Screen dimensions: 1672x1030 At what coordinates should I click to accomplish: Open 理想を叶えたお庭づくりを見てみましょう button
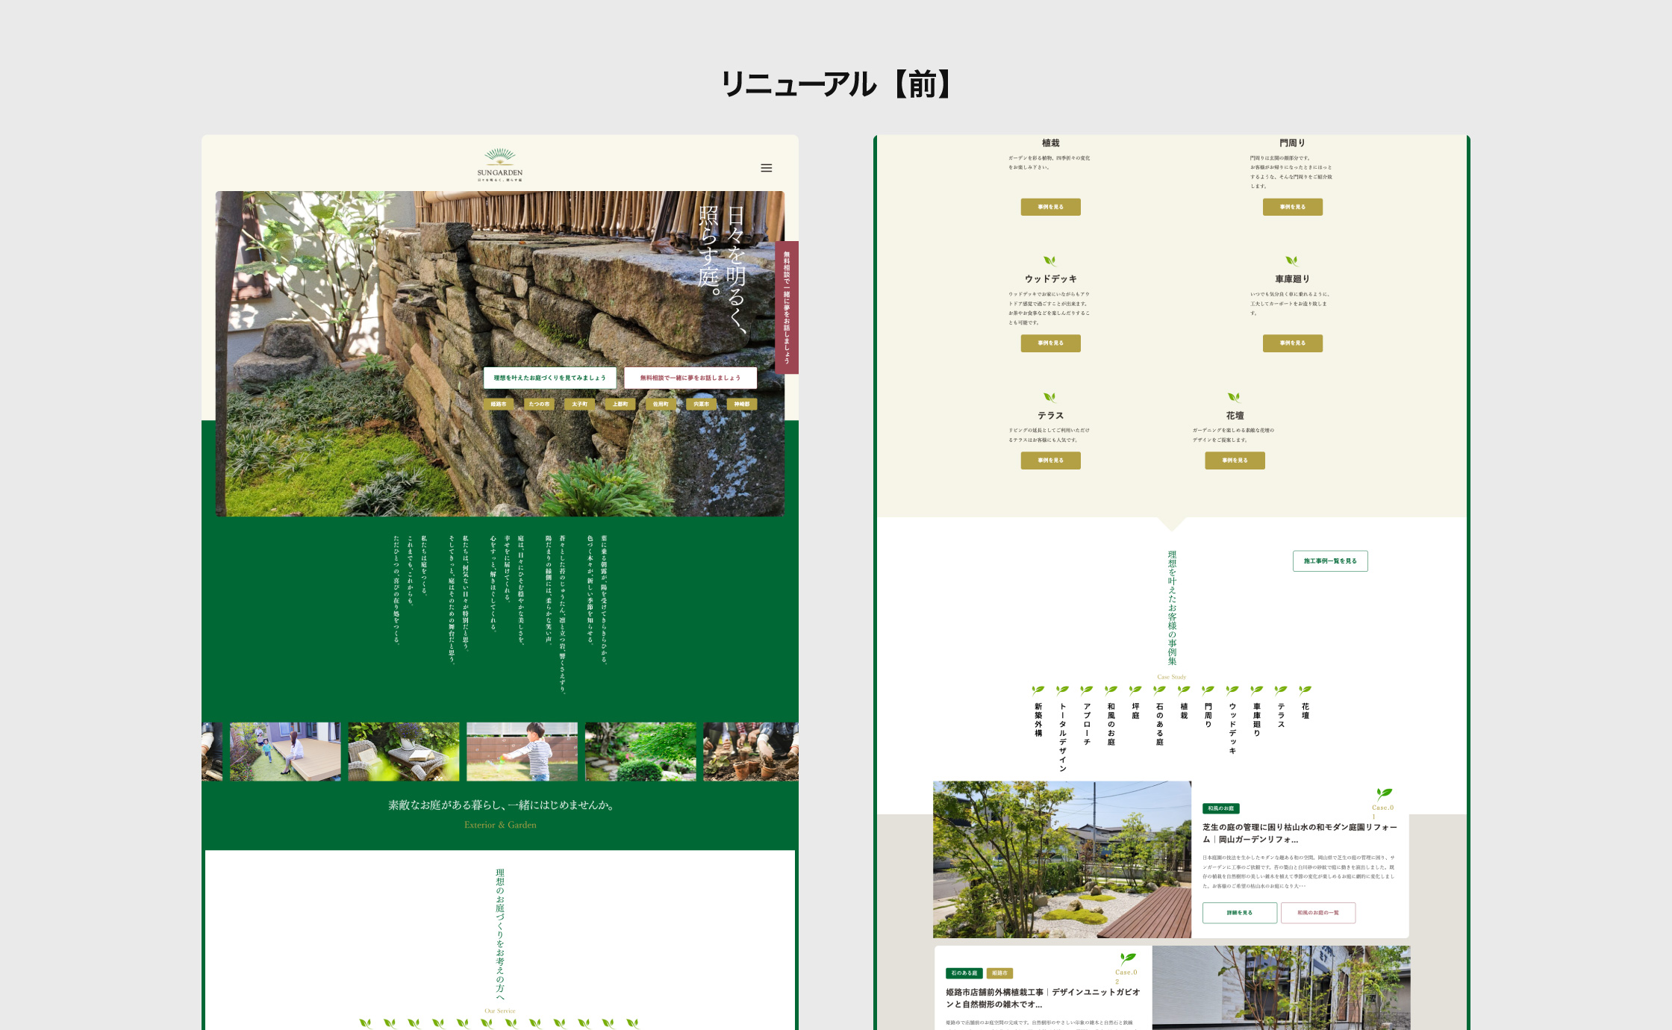(x=549, y=378)
